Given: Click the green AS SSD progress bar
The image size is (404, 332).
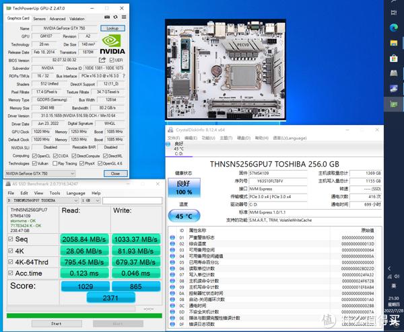Looking at the screenshot, I should click(84, 316).
